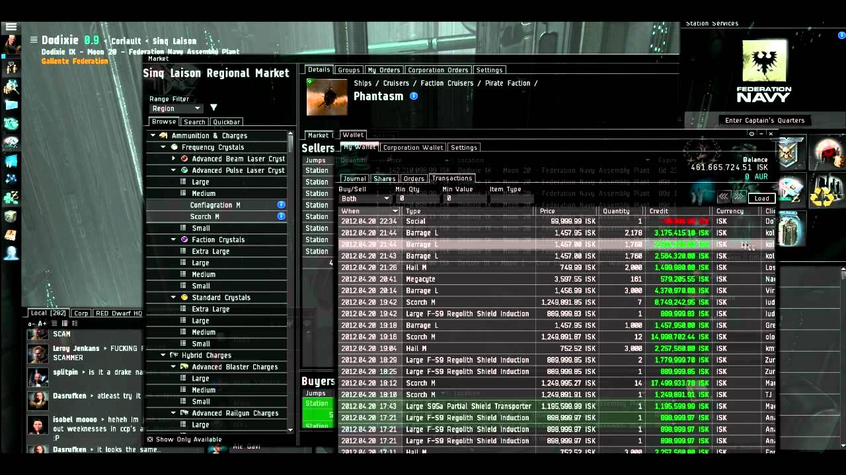Increase chat font size with A+
Screen dimensions: 846x475
pyautogui.click(x=42, y=324)
